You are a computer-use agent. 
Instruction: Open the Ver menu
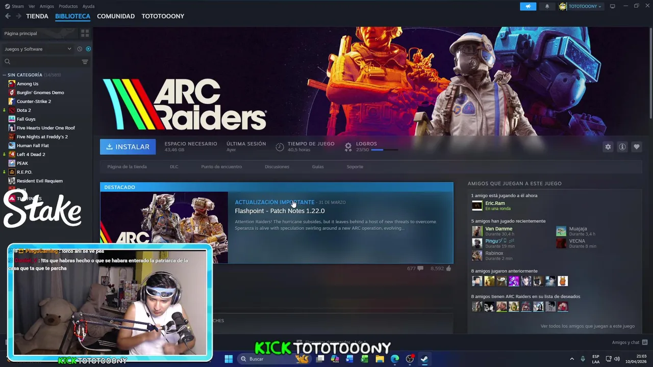click(x=32, y=6)
